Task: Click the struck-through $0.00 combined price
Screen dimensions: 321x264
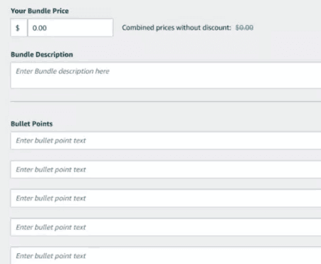Action: tap(244, 28)
